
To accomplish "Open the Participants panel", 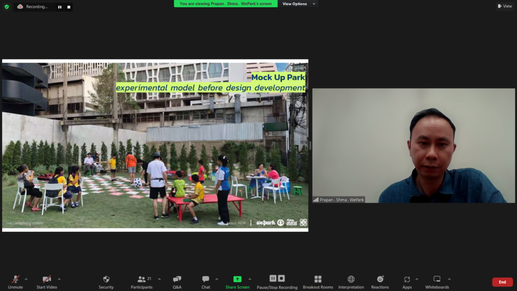I will tap(142, 279).
